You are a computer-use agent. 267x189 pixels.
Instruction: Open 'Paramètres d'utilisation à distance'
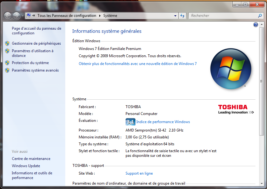point(32,53)
